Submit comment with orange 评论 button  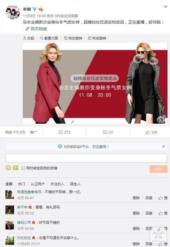point(158,169)
